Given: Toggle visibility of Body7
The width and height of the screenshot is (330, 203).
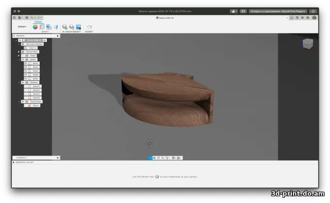Looking at the screenshot, I should 26,79.
